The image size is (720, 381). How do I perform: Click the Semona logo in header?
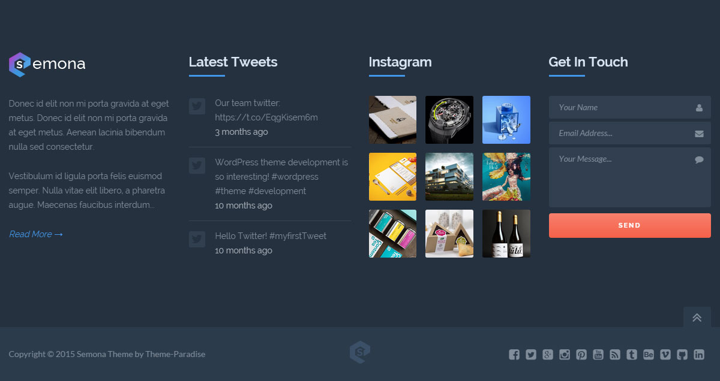pyautogui.click(x=47, y=64)
